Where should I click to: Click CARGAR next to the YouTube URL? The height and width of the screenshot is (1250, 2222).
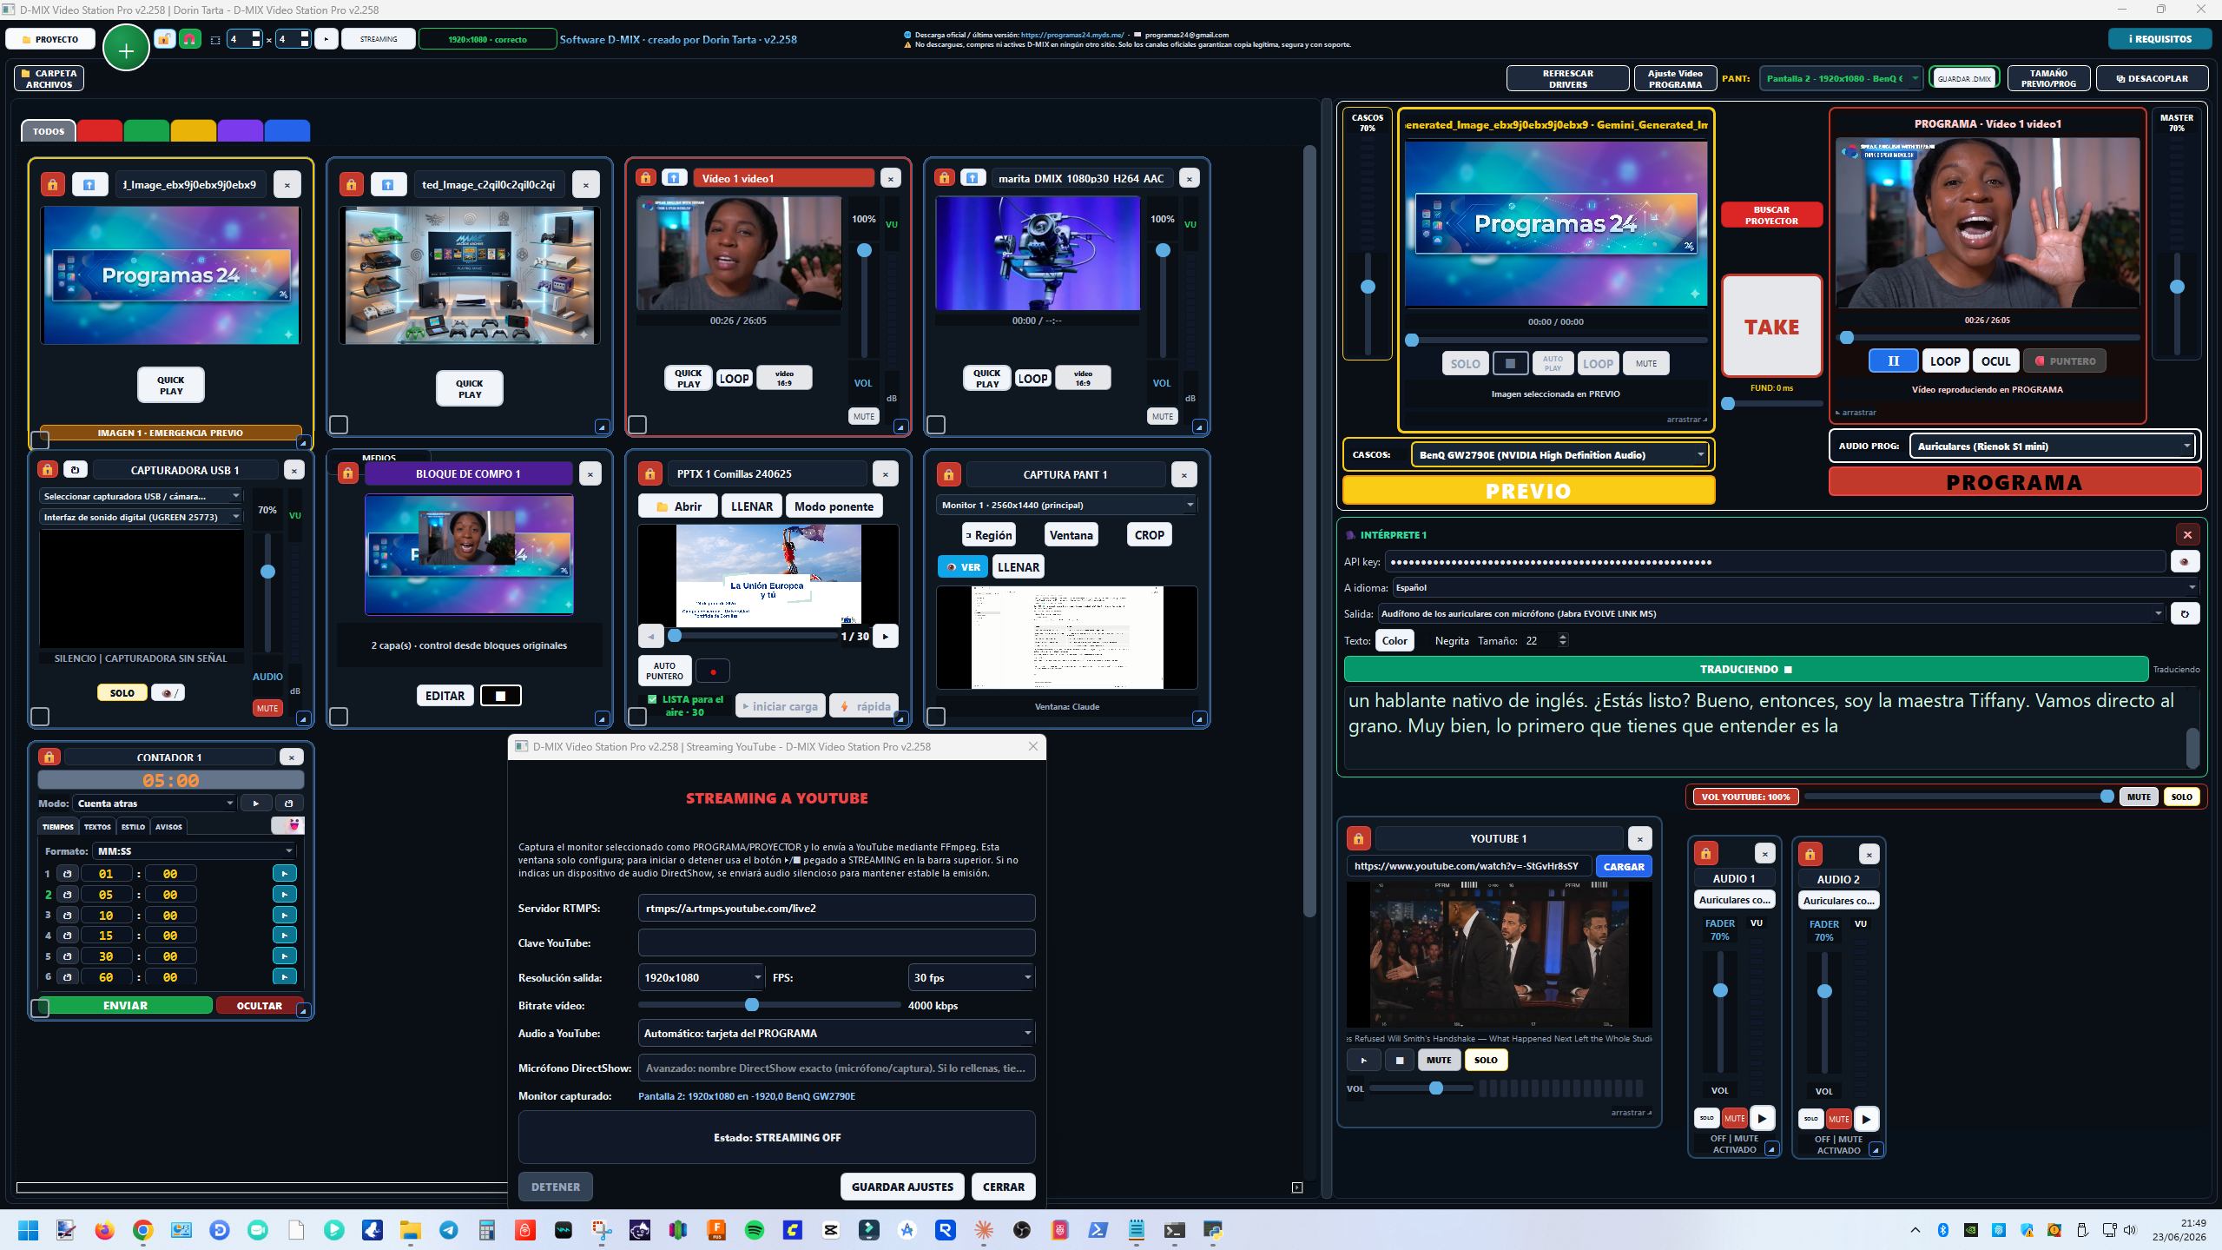[x=1624, y=866]
